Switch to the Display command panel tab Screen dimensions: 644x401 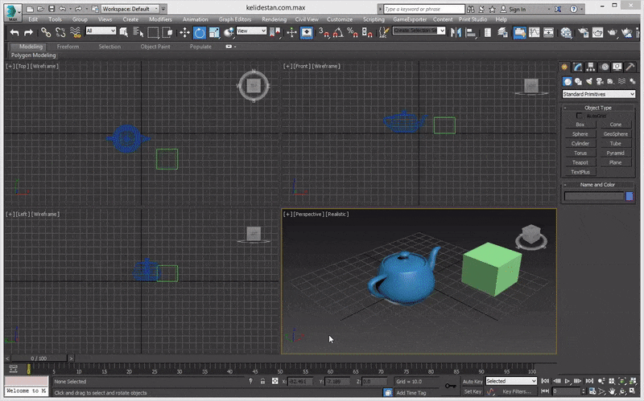pos(617,67)
